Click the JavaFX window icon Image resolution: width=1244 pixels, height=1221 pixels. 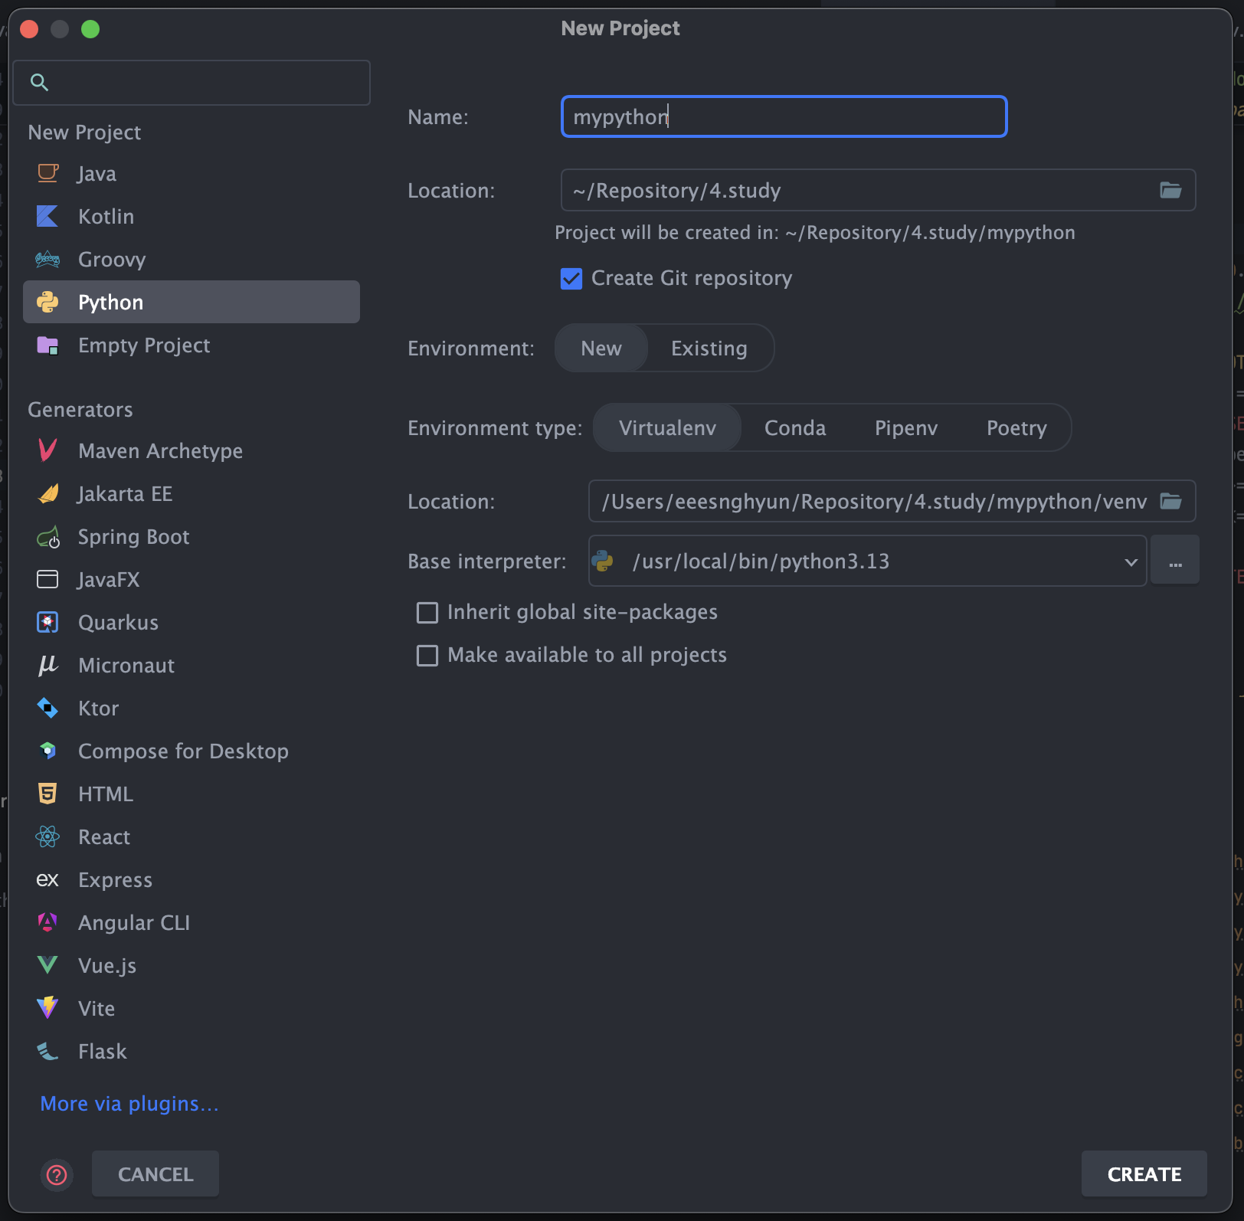pyautogui.click(x=47, y=579)
